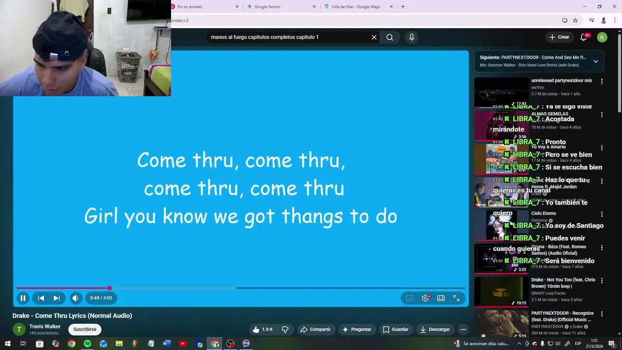Open the K account avatar menu
Image resolution: width=622 pixels, height=350 pixels.
pos(602,37)
